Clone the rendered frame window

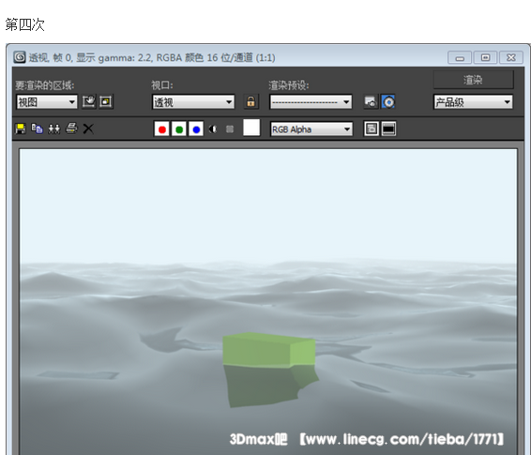point(53,129)
